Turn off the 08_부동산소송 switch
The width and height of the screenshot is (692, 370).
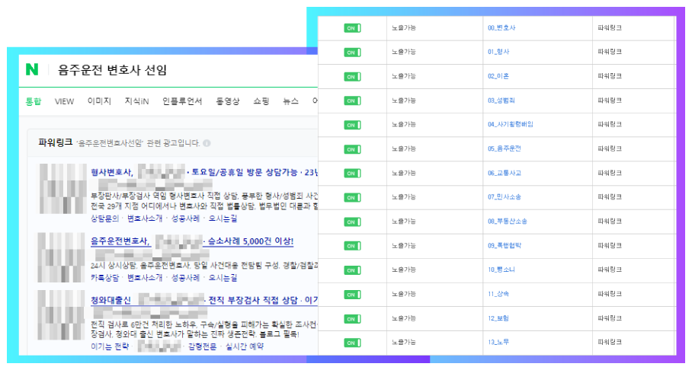(x=352, y=222)
